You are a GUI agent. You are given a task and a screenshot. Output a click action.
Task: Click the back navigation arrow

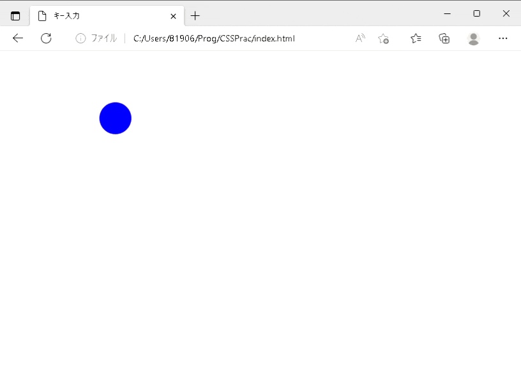pyautogui.click(x=17, y=38)
